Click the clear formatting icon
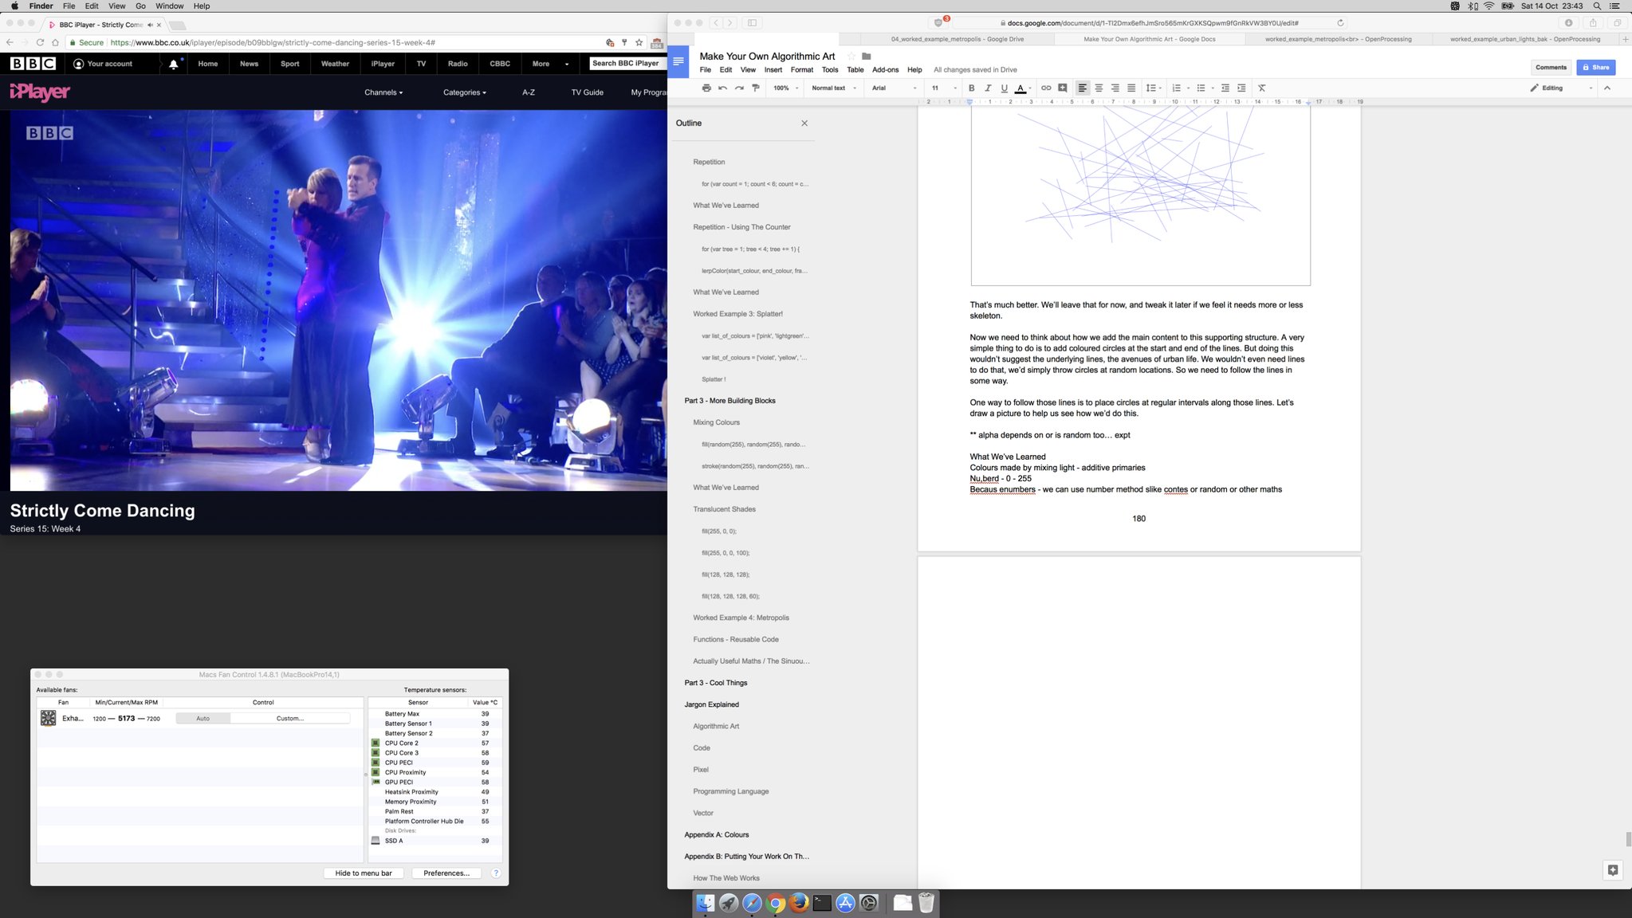 [x=1261, y=88]
